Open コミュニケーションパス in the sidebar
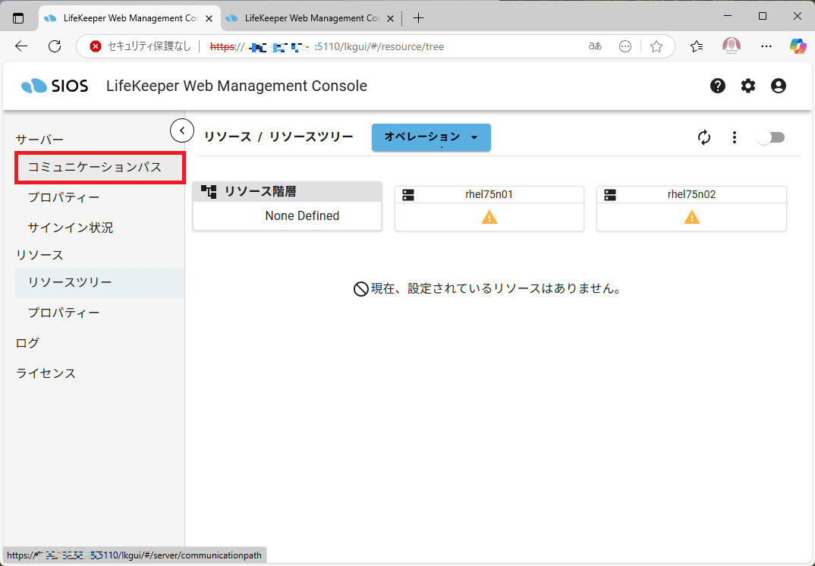 coord(100,168)
